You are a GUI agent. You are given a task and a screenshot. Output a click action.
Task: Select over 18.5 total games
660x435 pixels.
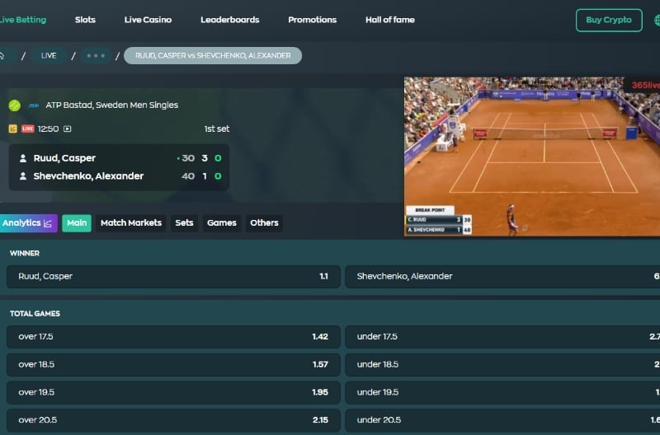(x=173, y=364)
